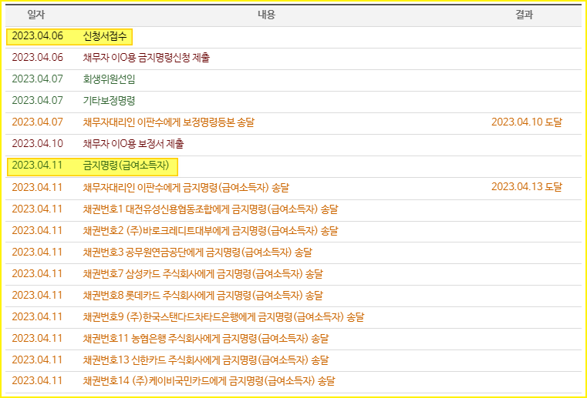Click the 결과 column header
The width and height of the screenshot is (587, 398).
pos(524,15)
